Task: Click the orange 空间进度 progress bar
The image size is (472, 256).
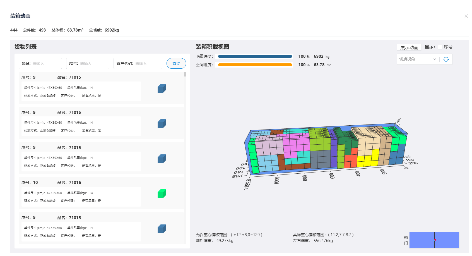Action: point(255,65)
